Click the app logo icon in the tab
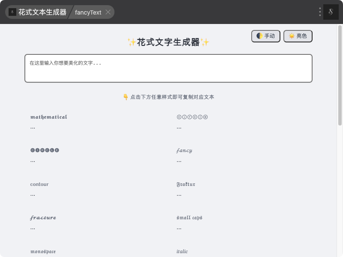343x257 pixels. [x=12, y=12]
